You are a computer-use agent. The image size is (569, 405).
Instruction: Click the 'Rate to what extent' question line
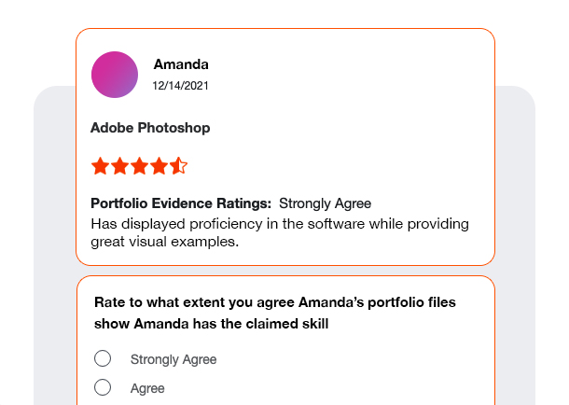point(281,303)
